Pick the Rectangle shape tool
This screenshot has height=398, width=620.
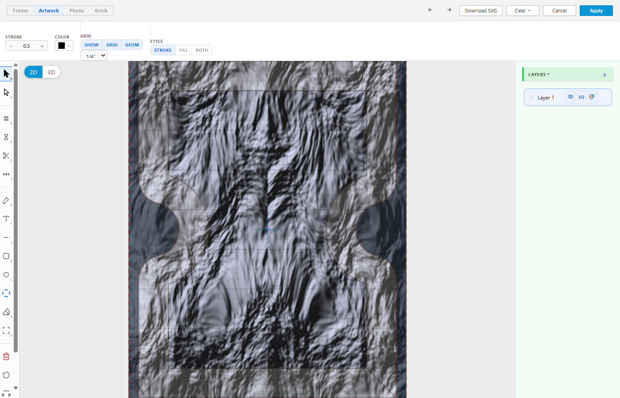click(x=6, y=256)
